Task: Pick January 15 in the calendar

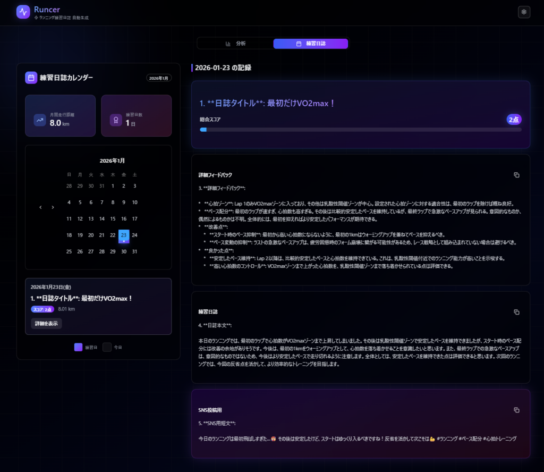Action: (113, 219)
